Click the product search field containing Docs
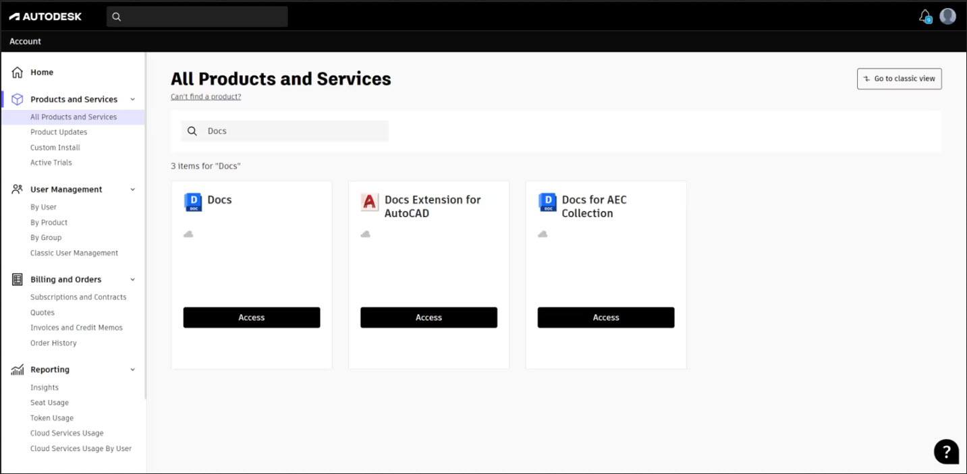 pos(285,131)
